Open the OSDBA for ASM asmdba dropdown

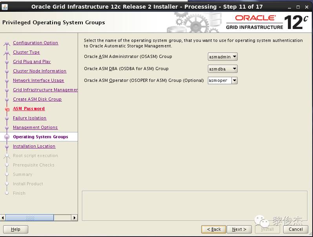click(x=222, y=69)
